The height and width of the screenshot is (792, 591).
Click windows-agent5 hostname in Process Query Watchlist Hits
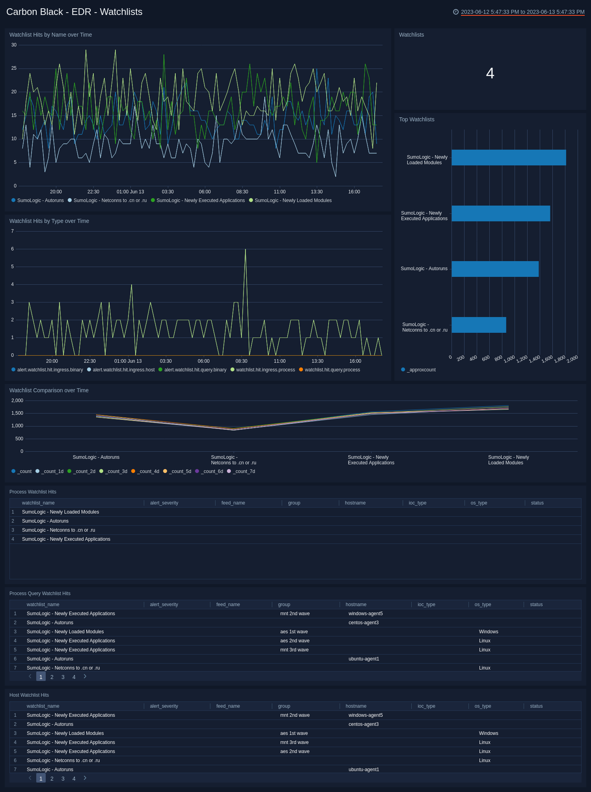(x=366, y=614)
